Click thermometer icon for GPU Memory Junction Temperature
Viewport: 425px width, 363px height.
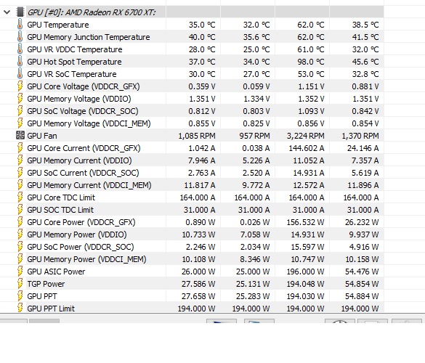pyautogui.click(x=20, y=37)
